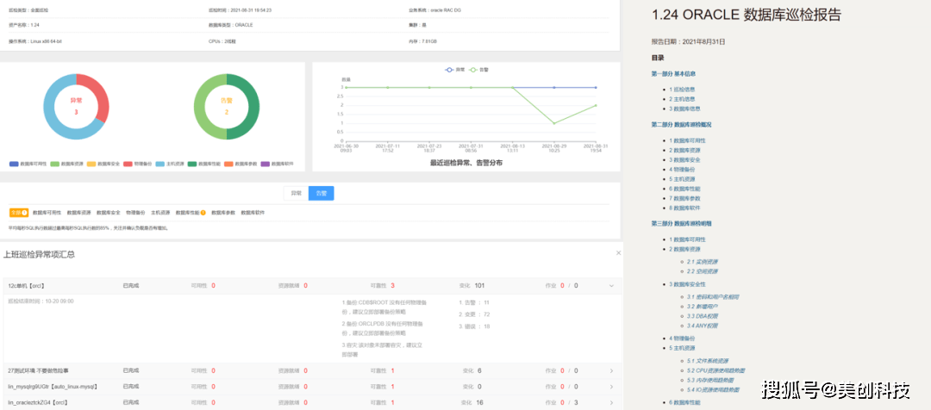This screenshot has height=410, width=931.
Task: Filter alerts by 数据库性能 category tab
Action: pos(191,213)
